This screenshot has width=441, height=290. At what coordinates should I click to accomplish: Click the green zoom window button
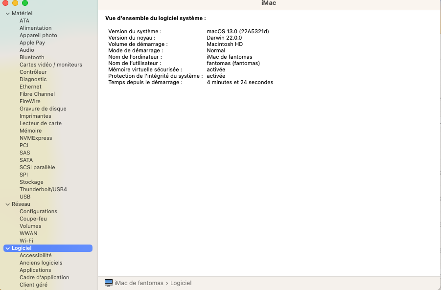[x=25, y=3]
